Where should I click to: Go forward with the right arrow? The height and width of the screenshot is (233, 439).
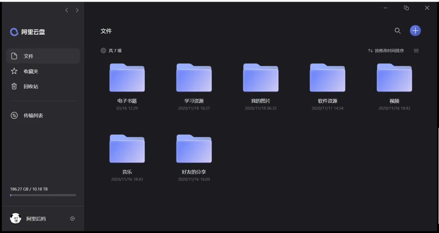pyautogui.click(x=77, y=10)
